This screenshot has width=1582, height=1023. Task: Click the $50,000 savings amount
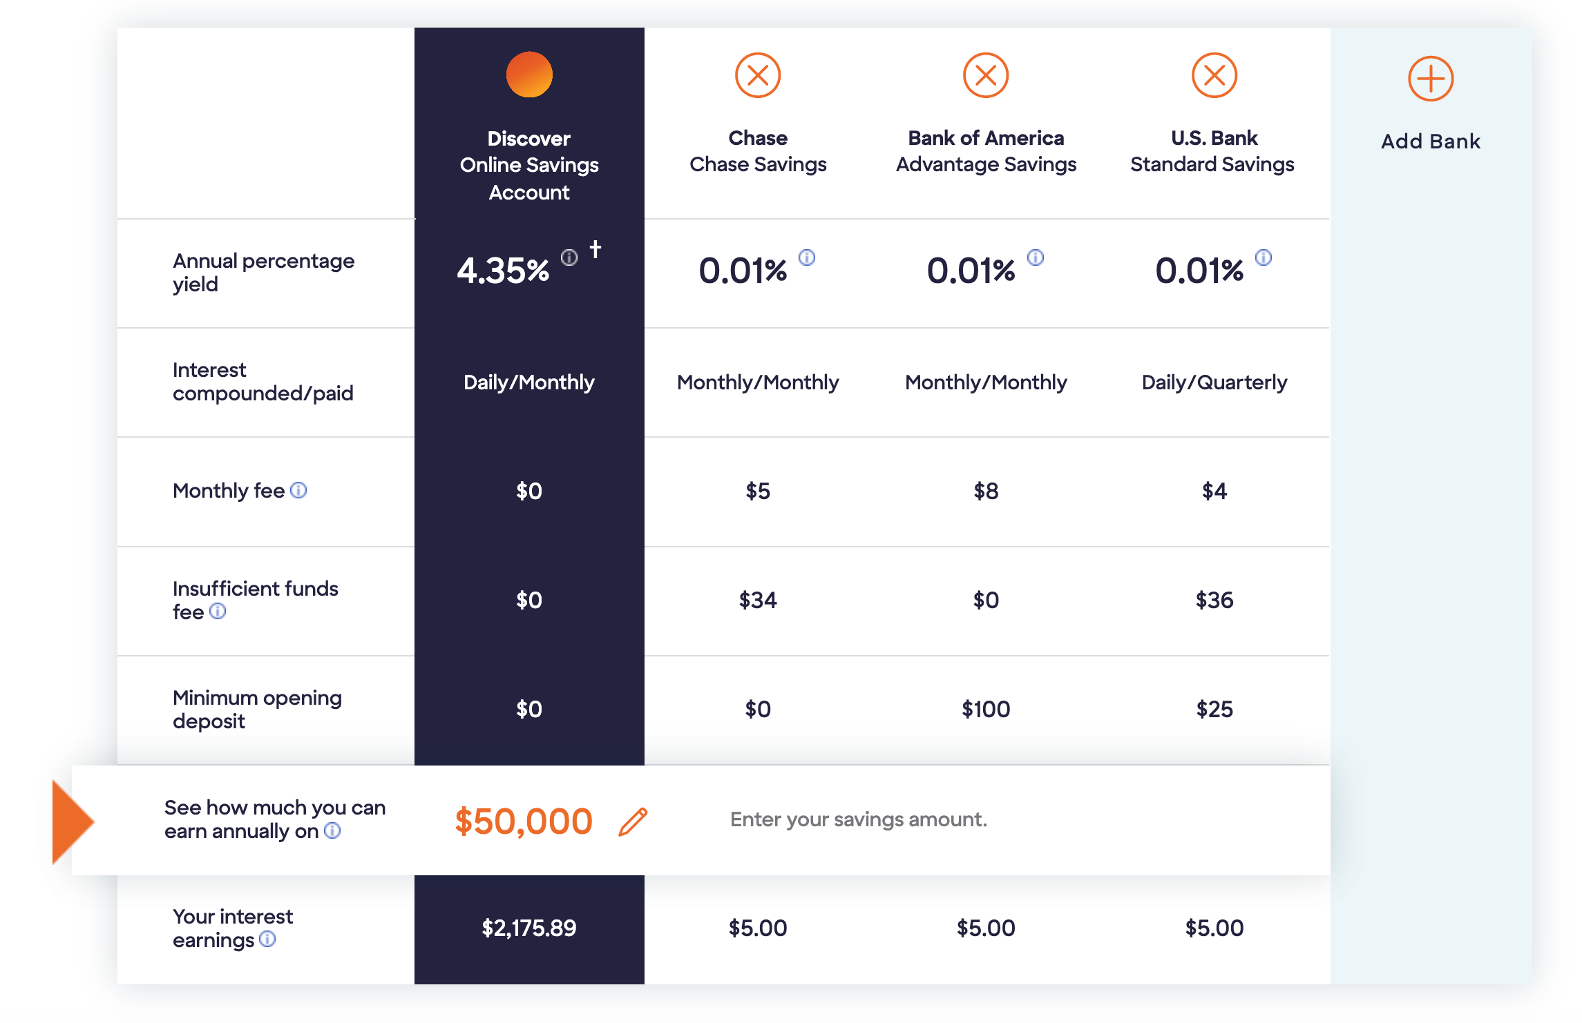click(523, 821)
